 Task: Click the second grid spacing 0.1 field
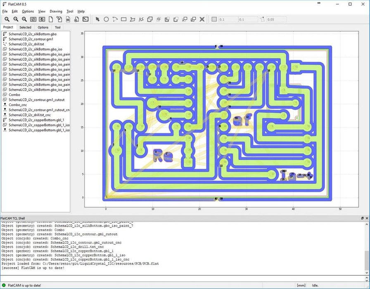point(248,19)
